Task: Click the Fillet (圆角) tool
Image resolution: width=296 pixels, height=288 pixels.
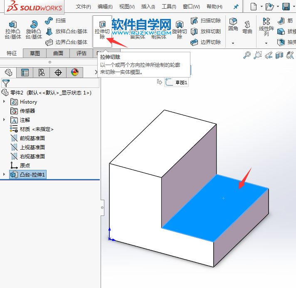Action: (x=233, y=24)
